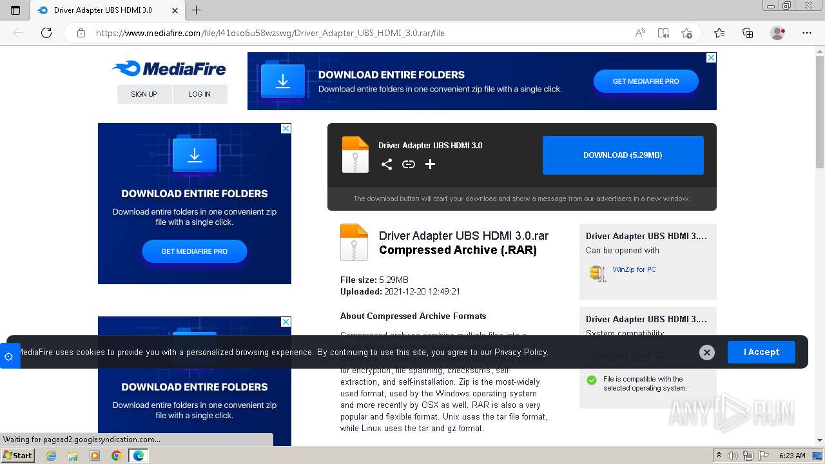
Task: Click the LOG IN button
Action: (x=200, y=94)
